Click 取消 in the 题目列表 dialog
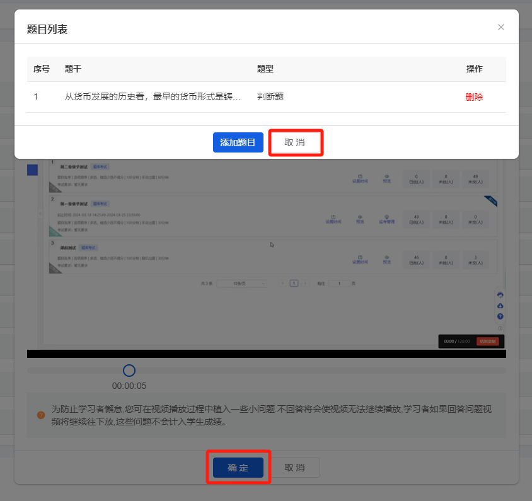The image size is (532, 501). tap(294, 142)
